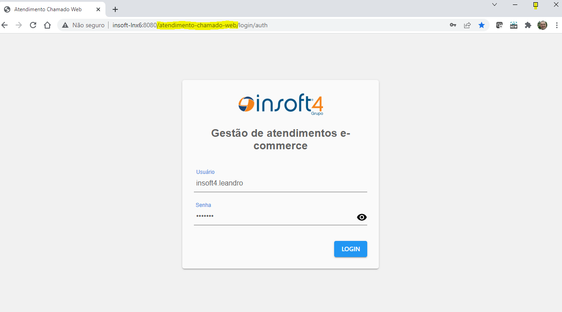The image size is (562, 312).
Task: Click the blue bookmark star
Action: pyautogui.click(x=482, y=25)
